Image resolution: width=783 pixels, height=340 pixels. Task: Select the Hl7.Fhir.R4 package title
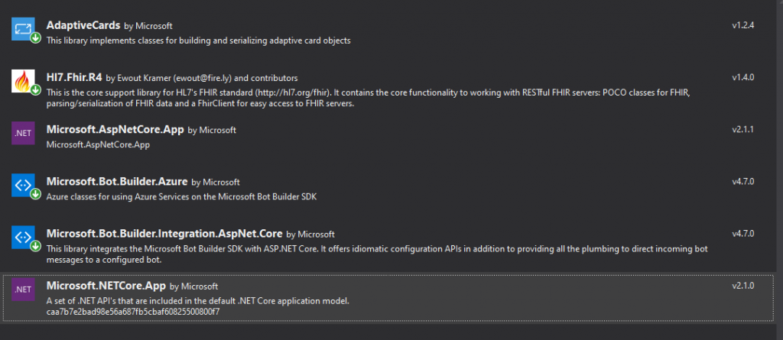(x=74, y=77)
